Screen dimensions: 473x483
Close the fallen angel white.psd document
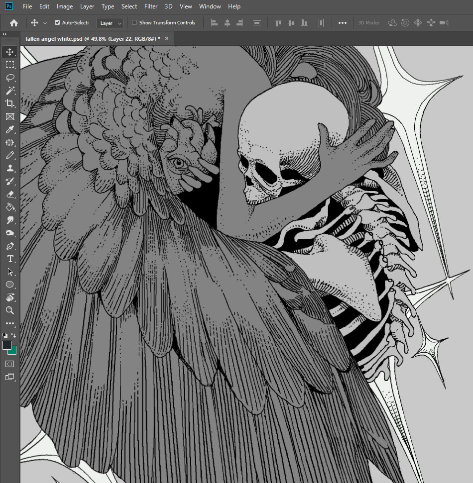166,38
